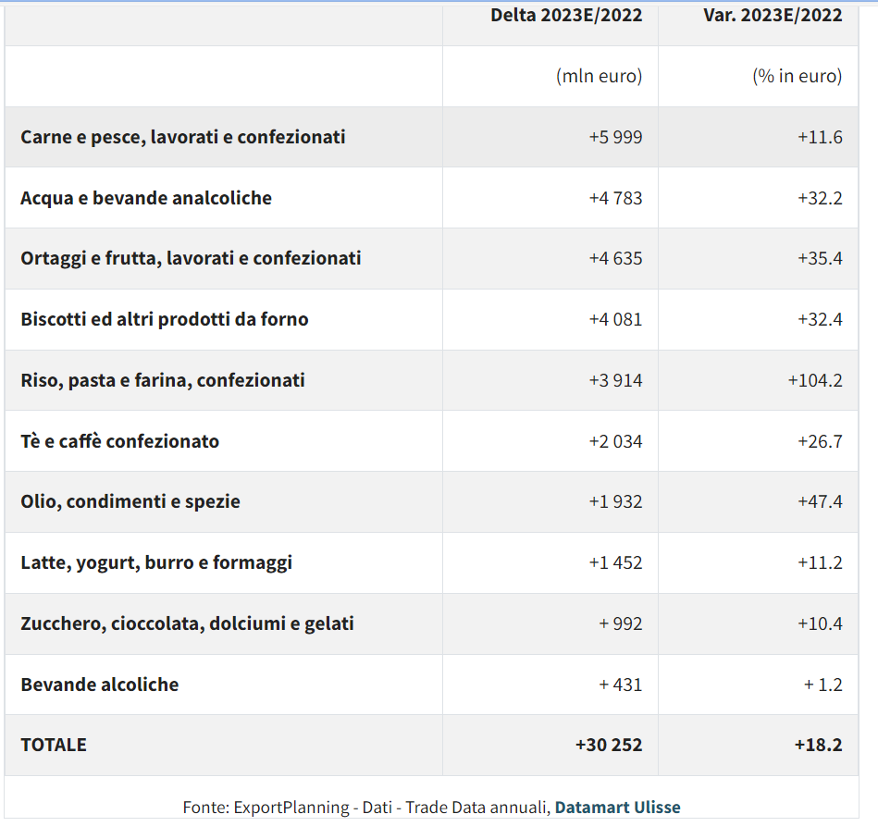The width and height of the screenshot is (878, 839).
Task: Select the (% in euro) unit label
Action: click(798, 76)
